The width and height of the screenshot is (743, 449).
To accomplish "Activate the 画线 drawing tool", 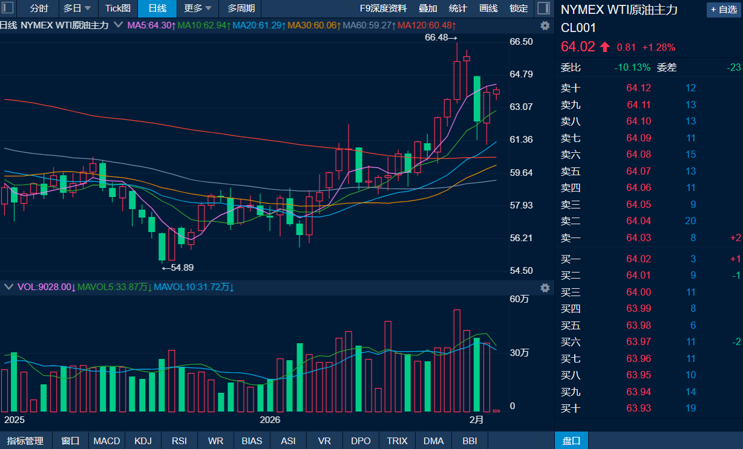I will tap(488, 8).
